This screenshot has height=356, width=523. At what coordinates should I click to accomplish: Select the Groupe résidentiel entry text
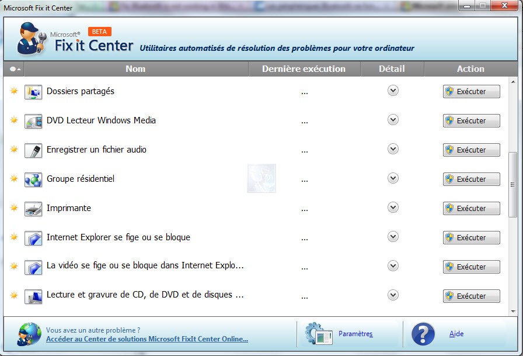coord(81,179)
